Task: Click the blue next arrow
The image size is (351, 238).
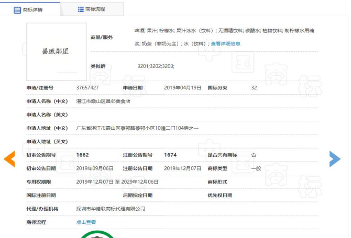Action: [x=335, y=159]
